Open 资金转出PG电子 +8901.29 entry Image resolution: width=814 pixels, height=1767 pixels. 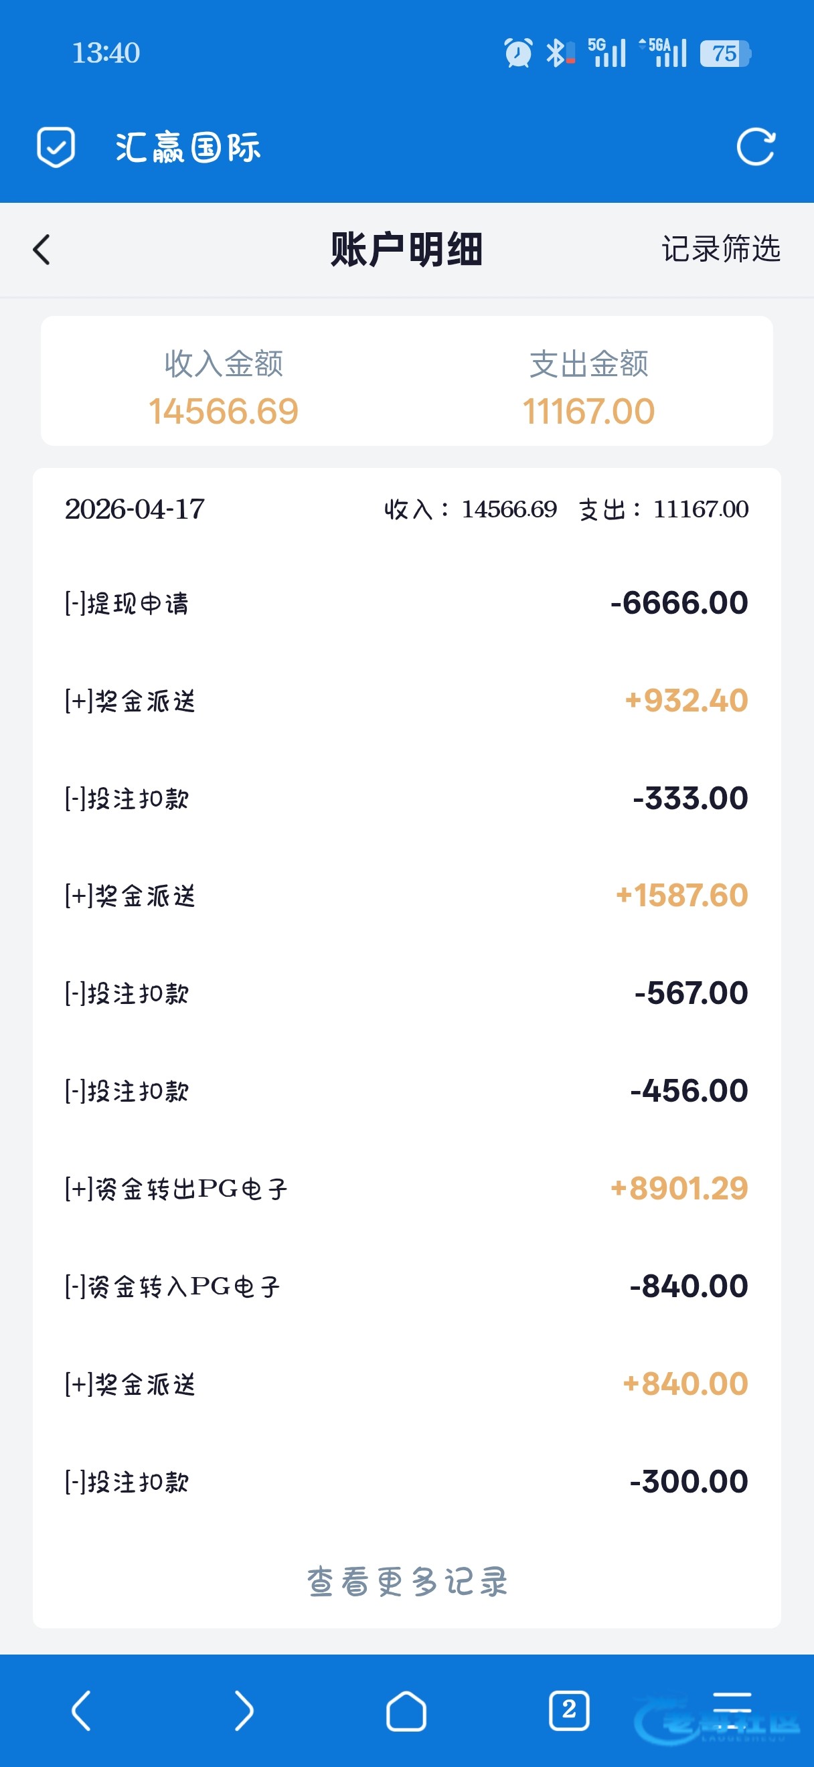point(406,1189)
